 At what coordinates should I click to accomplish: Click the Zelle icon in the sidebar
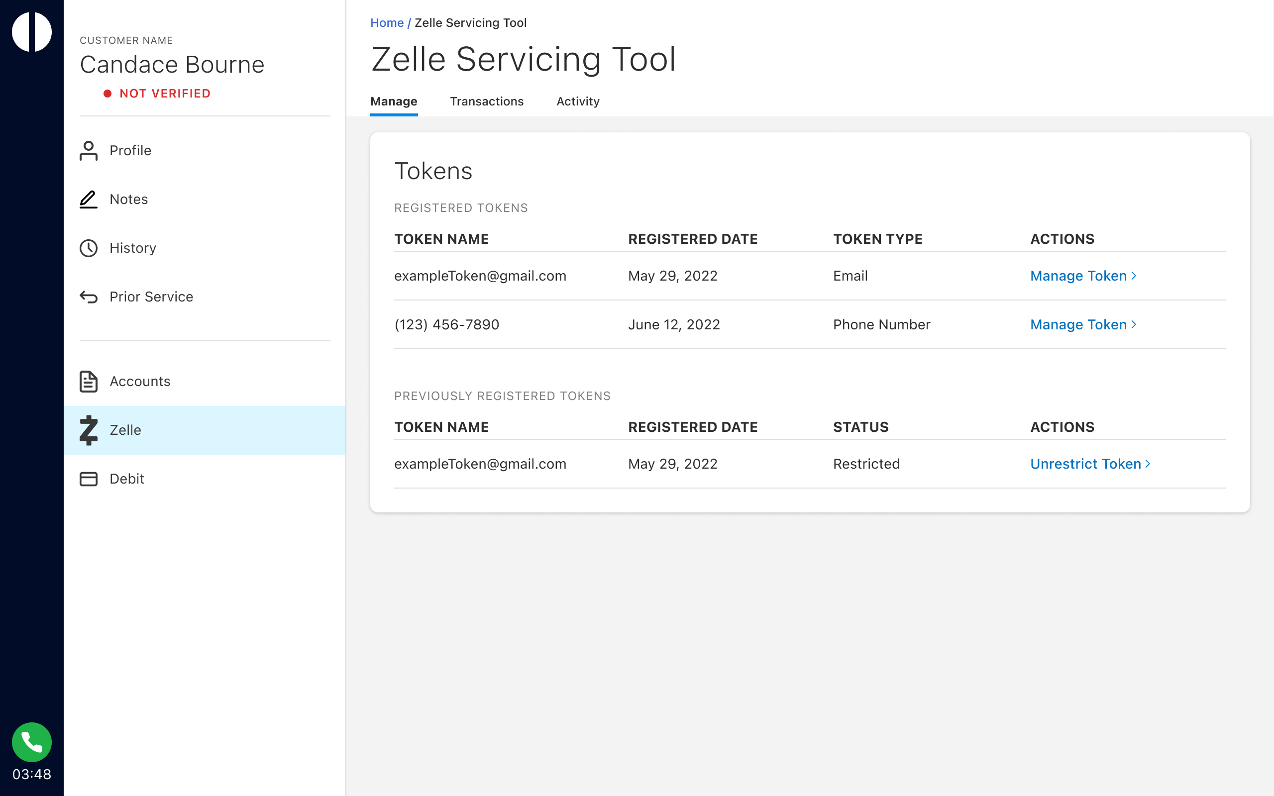(x=89, y=429)
